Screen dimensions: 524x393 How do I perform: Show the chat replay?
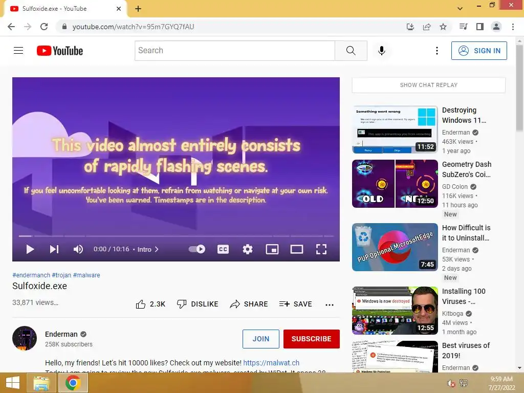429,85
